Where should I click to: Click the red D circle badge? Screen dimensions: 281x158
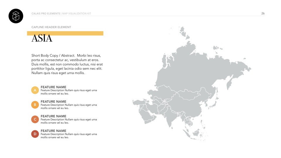click(x=35, y=134)
